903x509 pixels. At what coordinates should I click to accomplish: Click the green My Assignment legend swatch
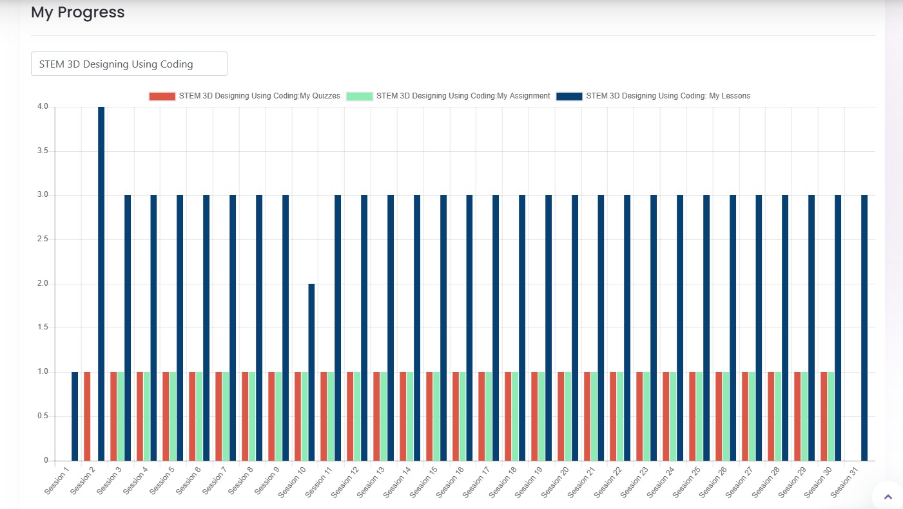point(359,96)
